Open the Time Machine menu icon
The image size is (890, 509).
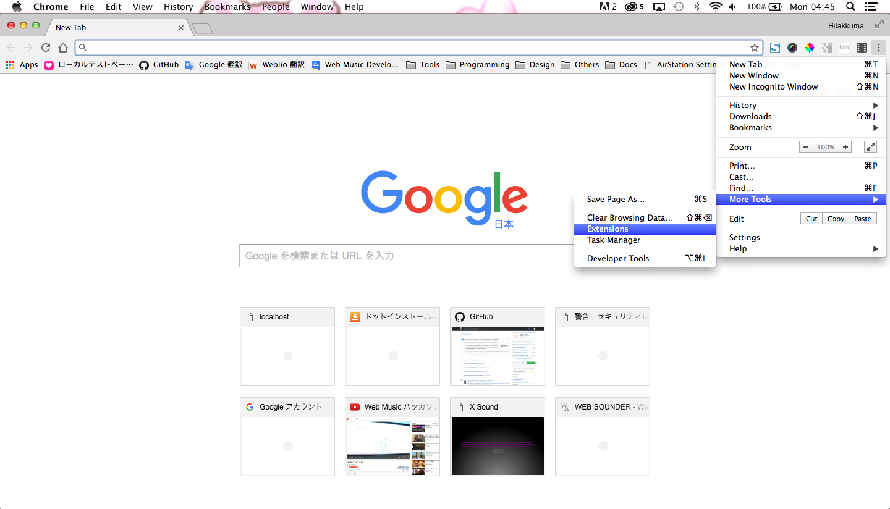tap(679, 7)
